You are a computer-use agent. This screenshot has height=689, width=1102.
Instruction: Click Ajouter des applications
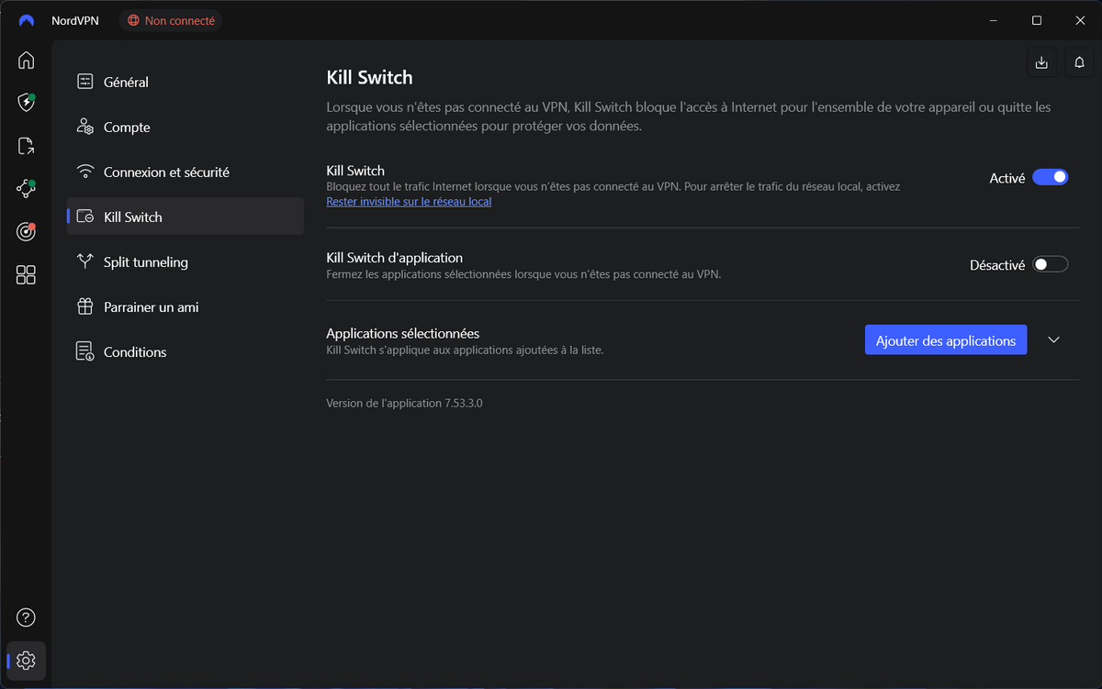point(945,339)
